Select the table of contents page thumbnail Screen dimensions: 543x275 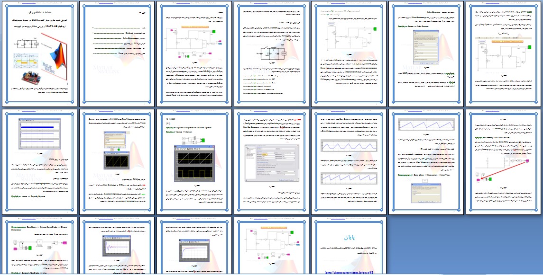[116, 53]
